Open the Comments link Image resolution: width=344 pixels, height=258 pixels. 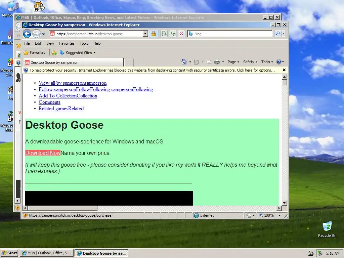coord(49,102)
